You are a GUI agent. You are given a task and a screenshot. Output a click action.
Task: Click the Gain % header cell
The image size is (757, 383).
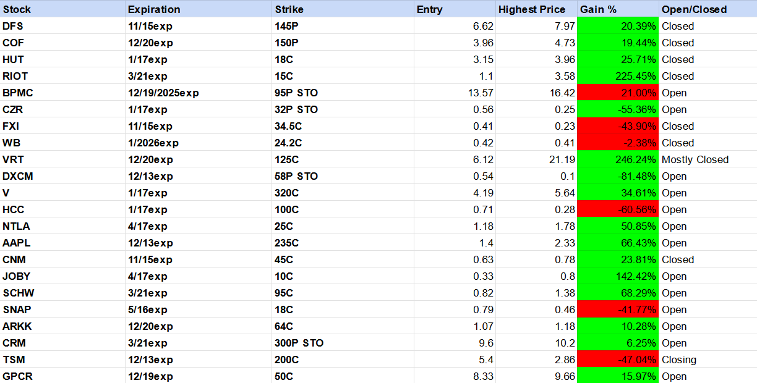(x=618, y=9)
